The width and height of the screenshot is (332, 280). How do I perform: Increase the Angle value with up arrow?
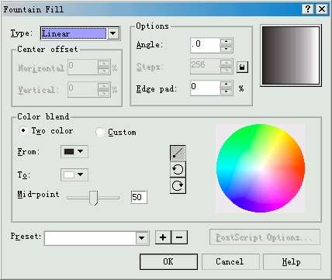(227, 42)
